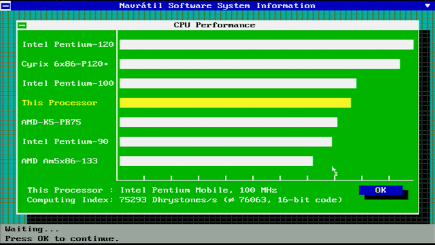Click the AMD Am5x86-133 performance bar

coord(216,161)
